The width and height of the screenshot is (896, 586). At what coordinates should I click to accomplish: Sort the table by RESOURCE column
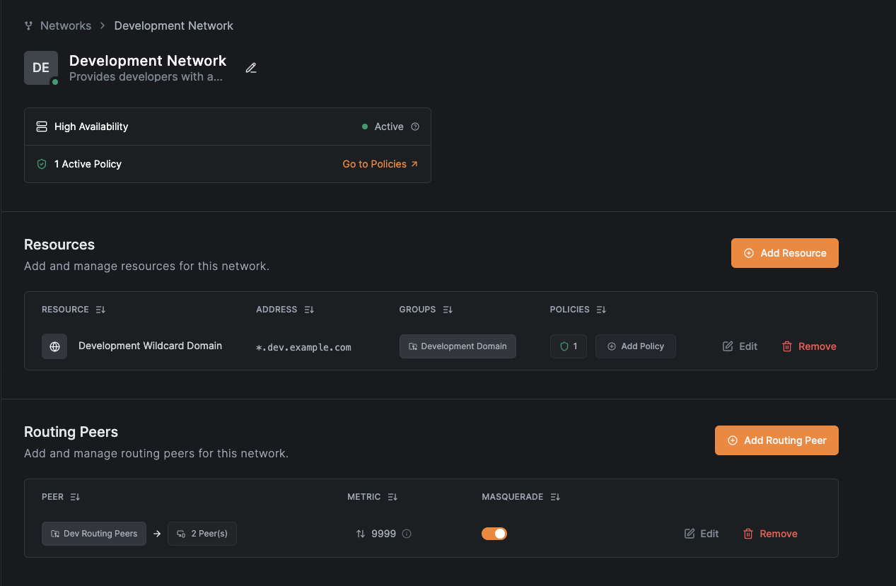100,309
